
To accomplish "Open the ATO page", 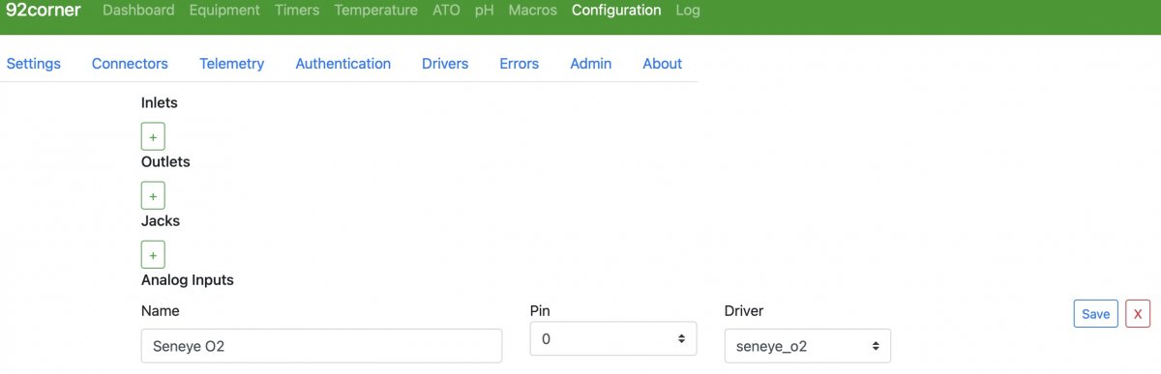I will pos(446,11).
